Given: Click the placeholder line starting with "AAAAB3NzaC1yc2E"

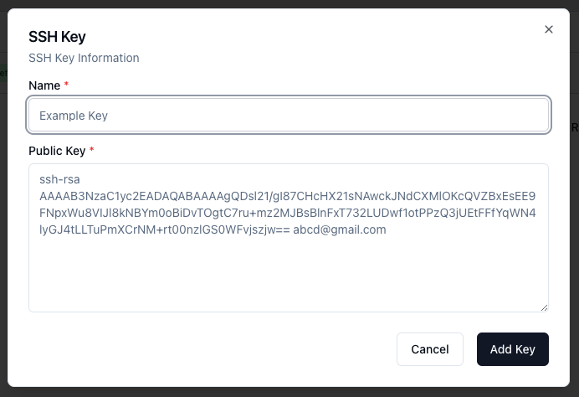Looking at the screenshot, I should pos(287,196).
